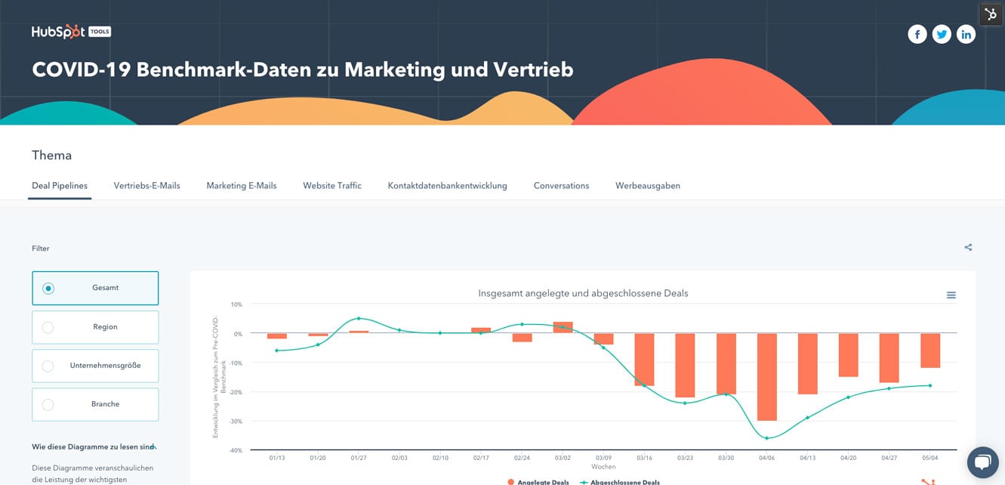The image size is (1005, 485).
Task: Click the 'Filter' label
Action: click(x=41, y=249)
